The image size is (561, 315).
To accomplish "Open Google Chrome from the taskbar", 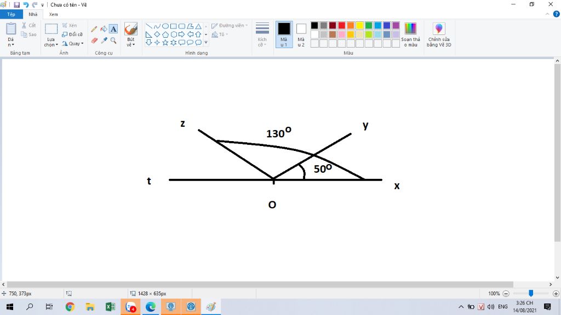I will [x=70, y=306].
